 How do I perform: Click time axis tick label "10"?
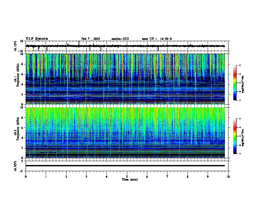click(228, 177)
